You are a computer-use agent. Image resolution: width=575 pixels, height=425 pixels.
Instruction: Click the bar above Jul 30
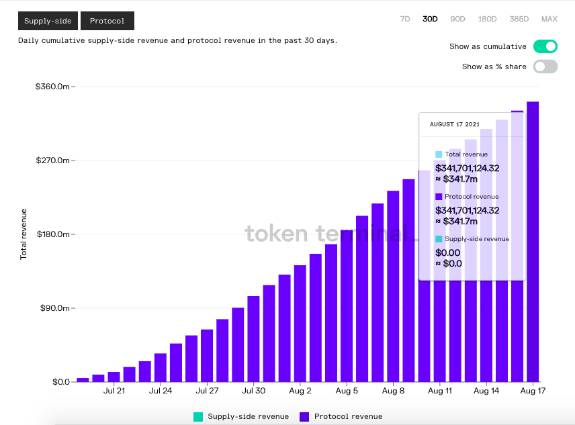point(253,339)
